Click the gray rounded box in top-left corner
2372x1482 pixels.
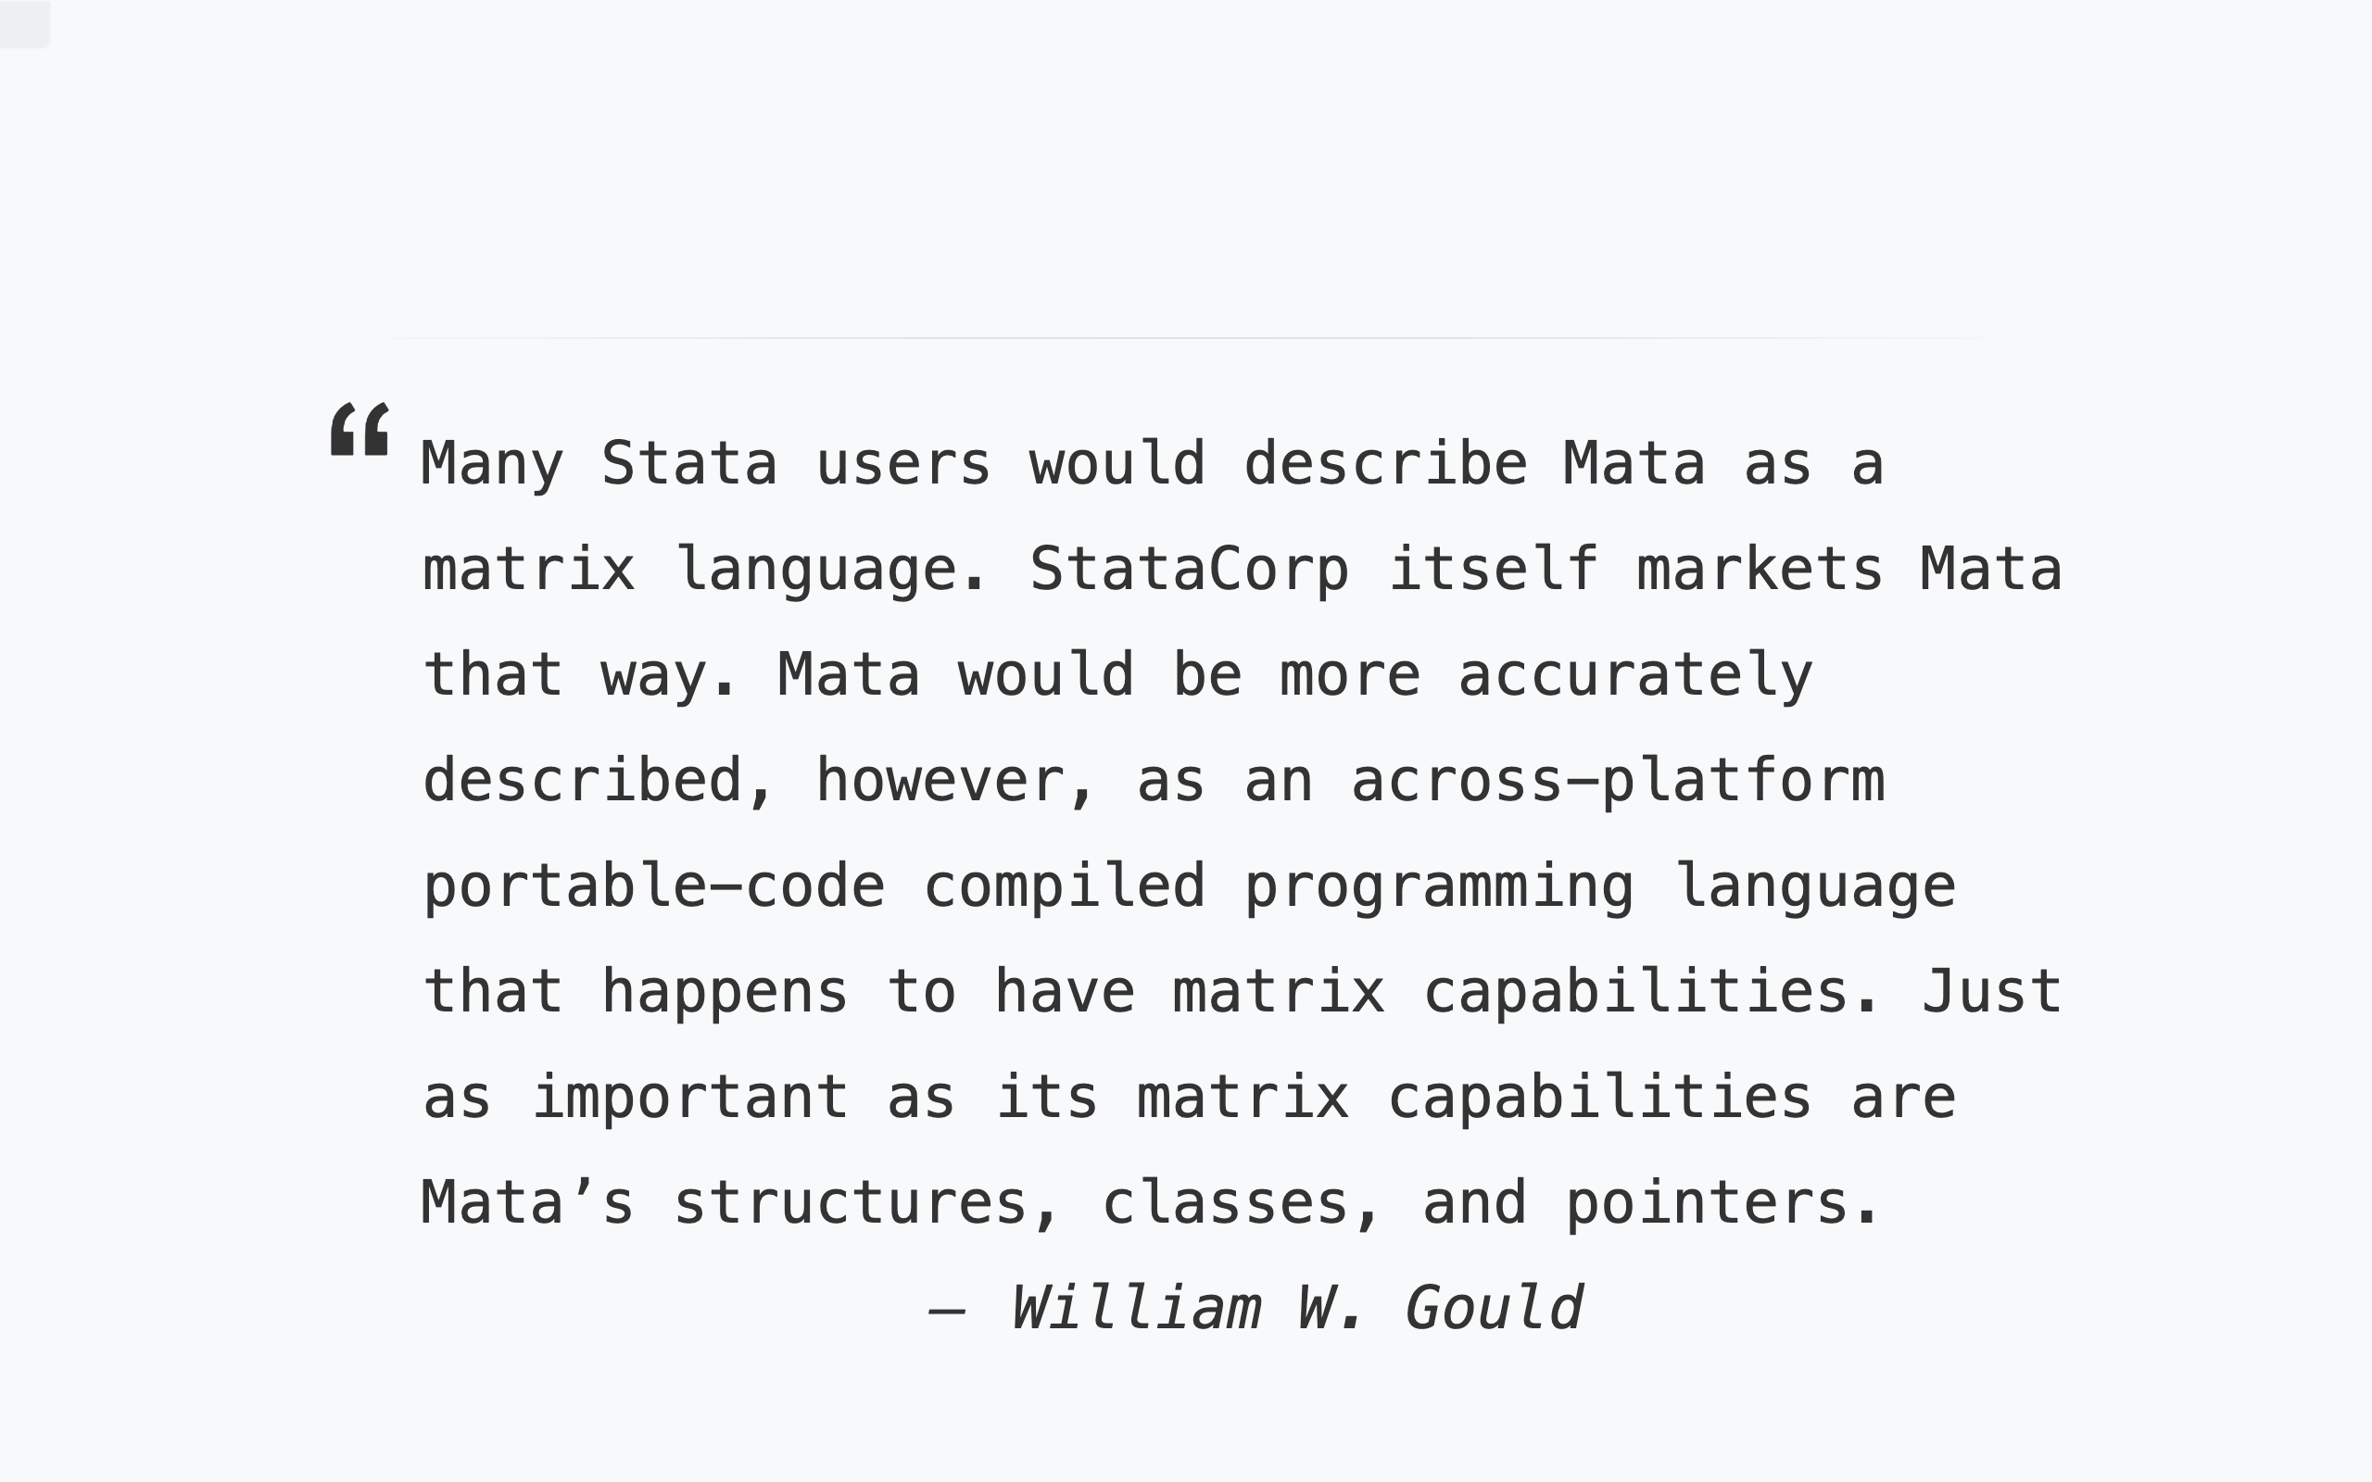tap(24, 23)
